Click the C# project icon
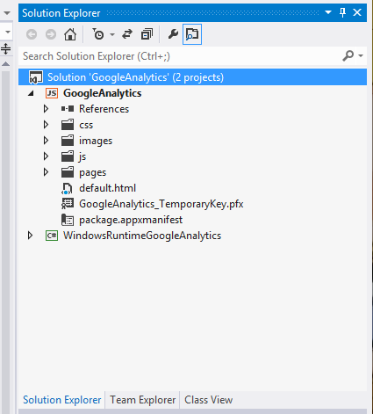The width and height of the screenshot is (373, 414). coord(52,236)
